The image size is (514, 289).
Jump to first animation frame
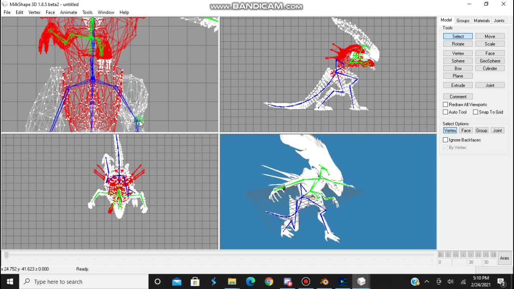click(x=440, y=254)
